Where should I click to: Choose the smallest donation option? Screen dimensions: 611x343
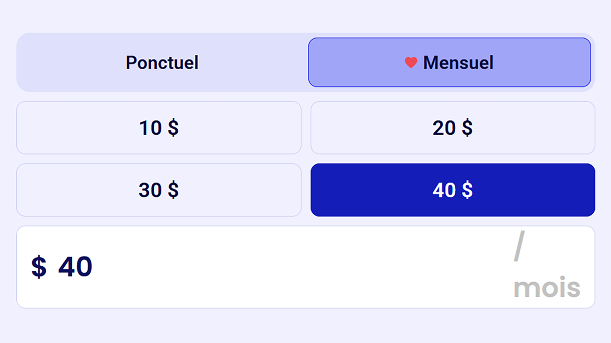point(159,128)
